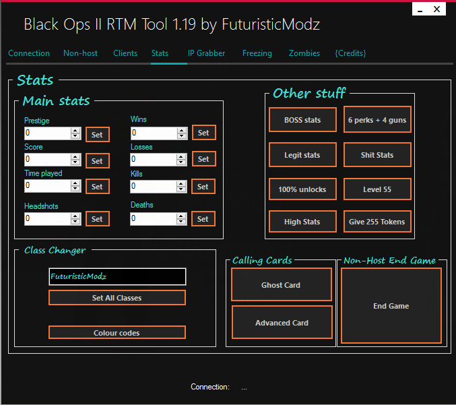Select the Ghost Card calling card
456x405 pixels.
[x=282, y=284]
